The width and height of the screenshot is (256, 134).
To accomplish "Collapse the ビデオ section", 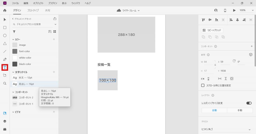I will [13, 112].
